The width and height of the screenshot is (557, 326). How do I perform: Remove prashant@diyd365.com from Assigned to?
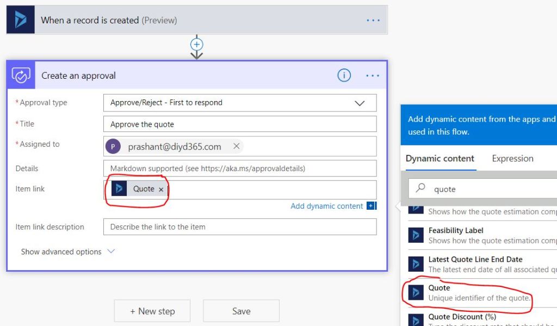236,146
